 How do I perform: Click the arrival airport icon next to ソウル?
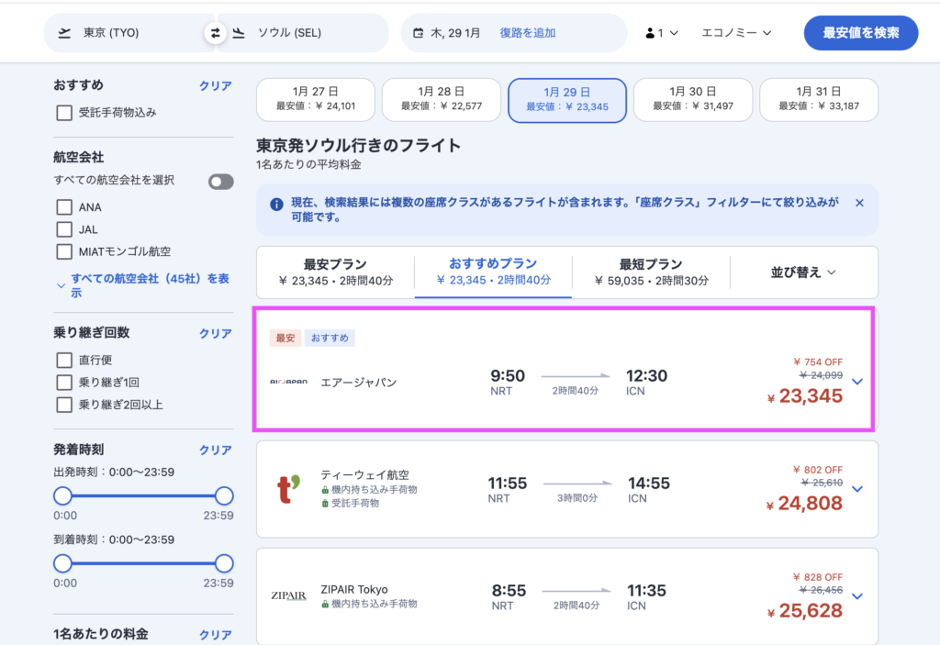coord(239,32)
